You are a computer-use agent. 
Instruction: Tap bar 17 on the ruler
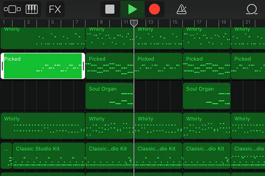coord(199,22)
